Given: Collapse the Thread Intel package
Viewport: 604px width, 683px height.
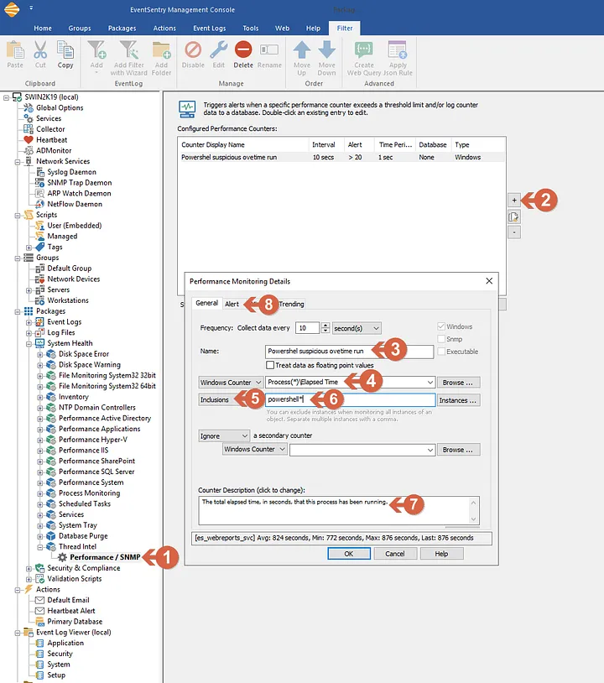Looking at the screenshot, I should coord(40,547).
